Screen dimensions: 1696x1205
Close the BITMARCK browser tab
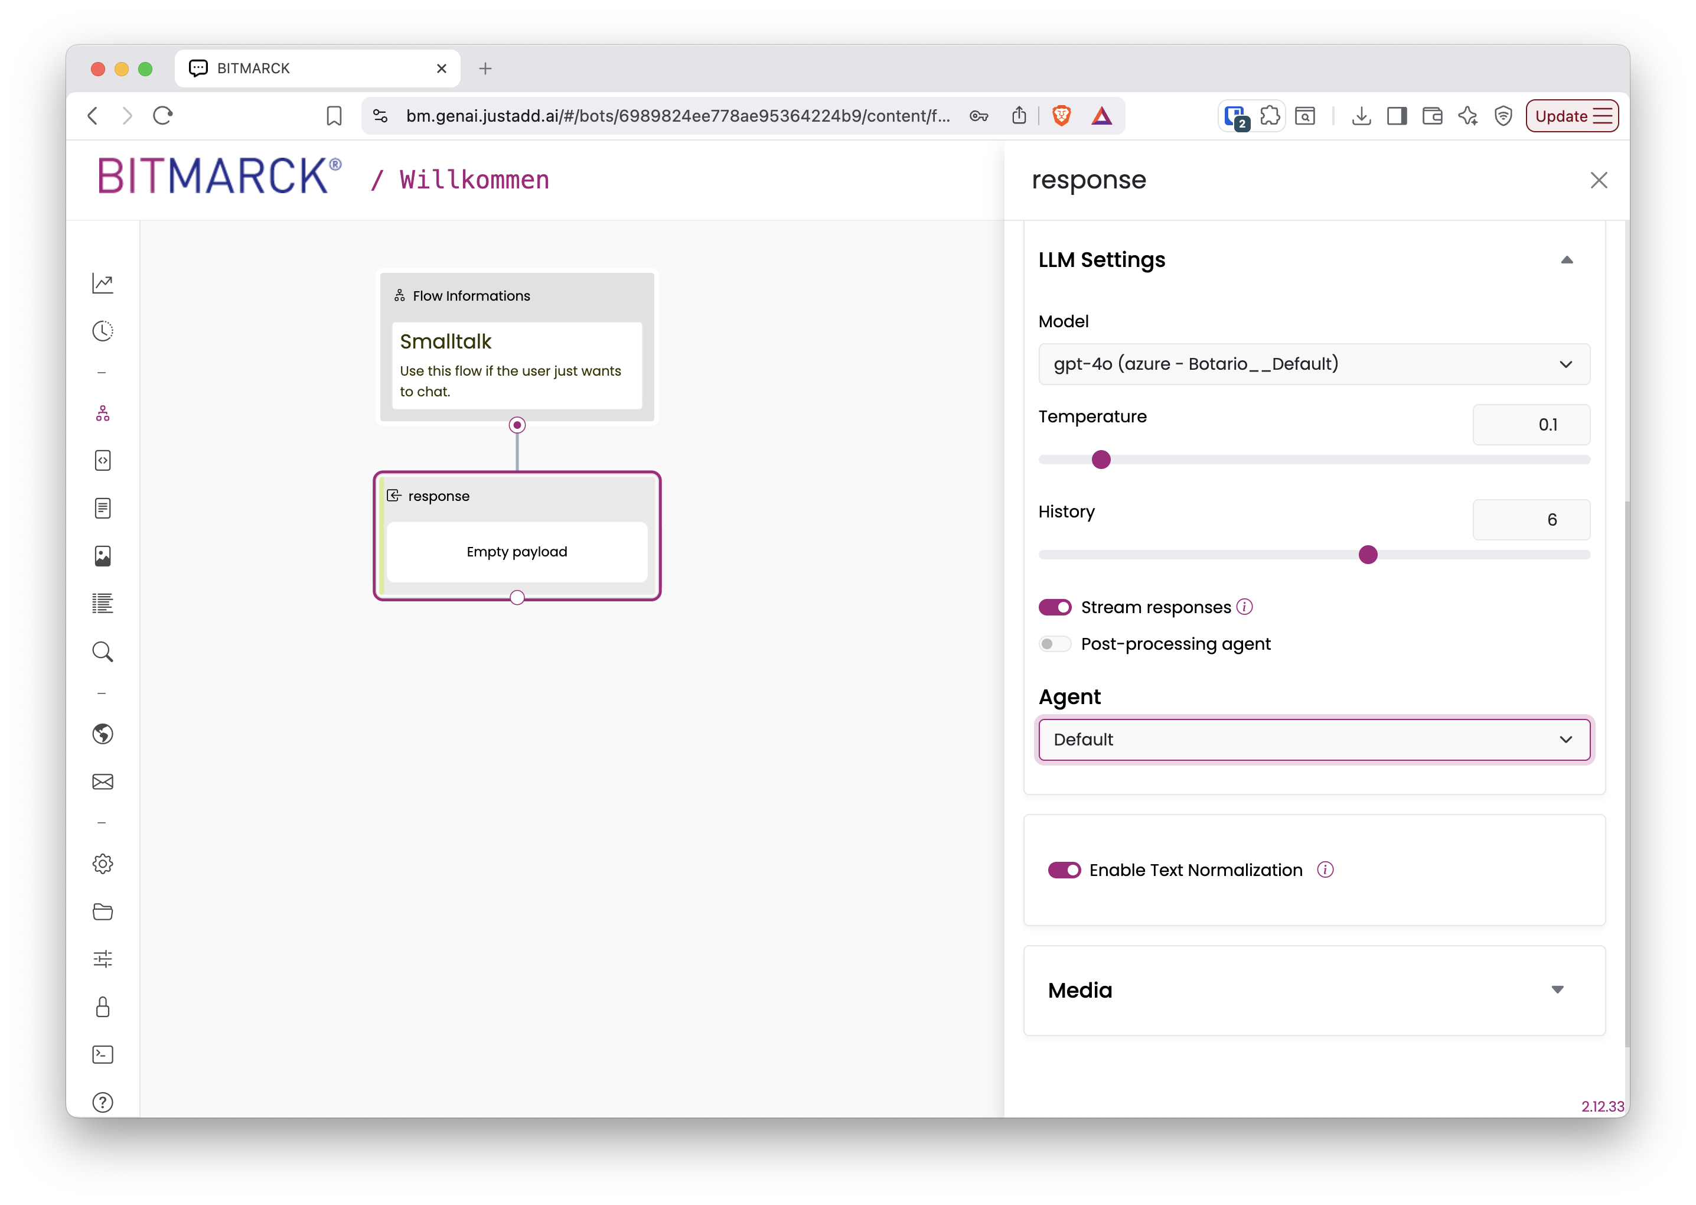(x=441, y=69)
